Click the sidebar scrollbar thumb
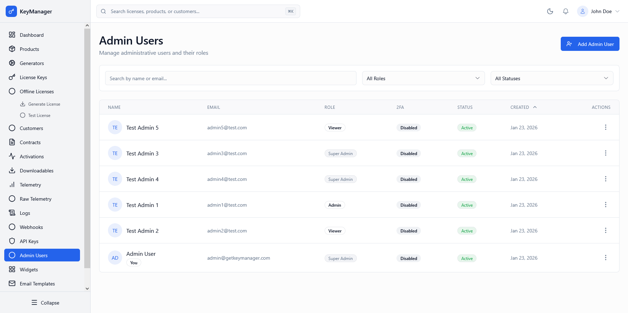Image resolution: width=628 pixels, height=313 pixels. tap(87, 148)
